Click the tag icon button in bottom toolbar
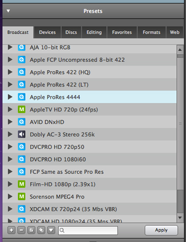Screen dimensions: 186x242 [41, 230]
